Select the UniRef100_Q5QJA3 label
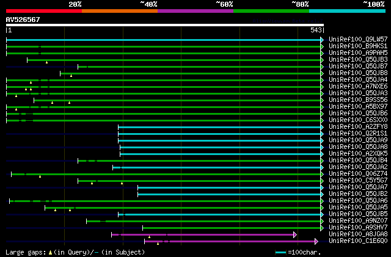The width and height of the screenshot is (391, 257). (358, 93)
